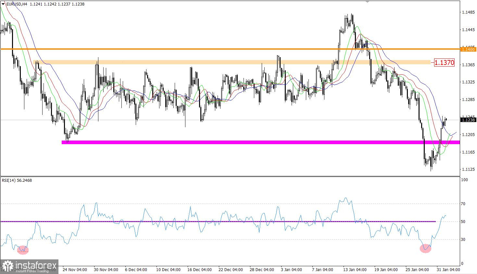This screenshot has width=477, height=274.
Task: Select the magenta support level bar
Action: (x=260, y=142)
